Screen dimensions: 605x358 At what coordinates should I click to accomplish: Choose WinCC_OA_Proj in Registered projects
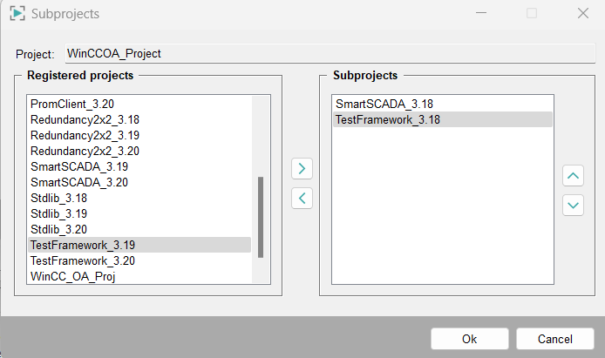(x=73, y=276)
